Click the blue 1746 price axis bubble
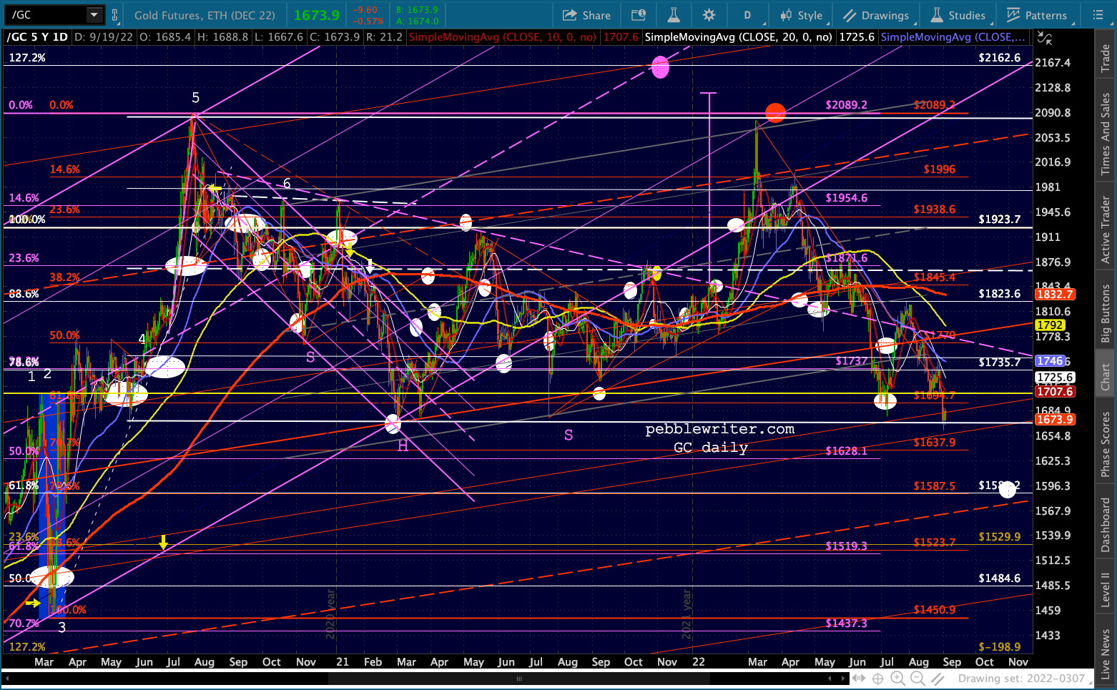This screenshot has width=1117, height=690. click(x=1050, y=361)
